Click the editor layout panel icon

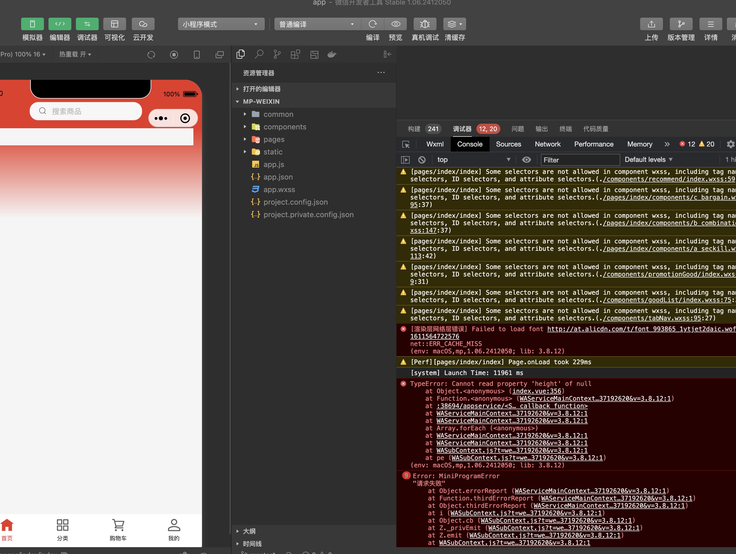314,54
